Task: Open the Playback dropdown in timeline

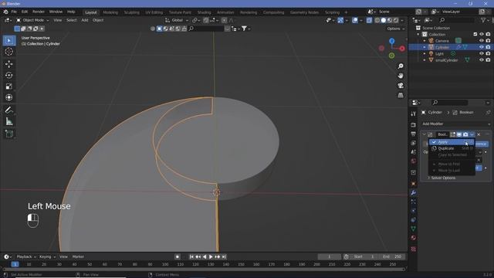Action: [x=26, y=257]
